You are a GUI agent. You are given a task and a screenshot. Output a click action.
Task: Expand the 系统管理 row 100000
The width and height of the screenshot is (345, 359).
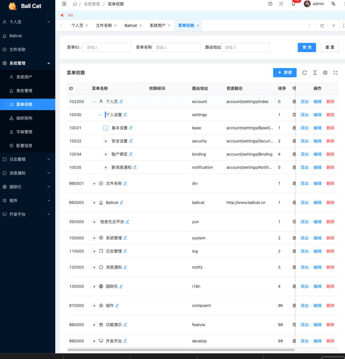(x=94, y=238)
